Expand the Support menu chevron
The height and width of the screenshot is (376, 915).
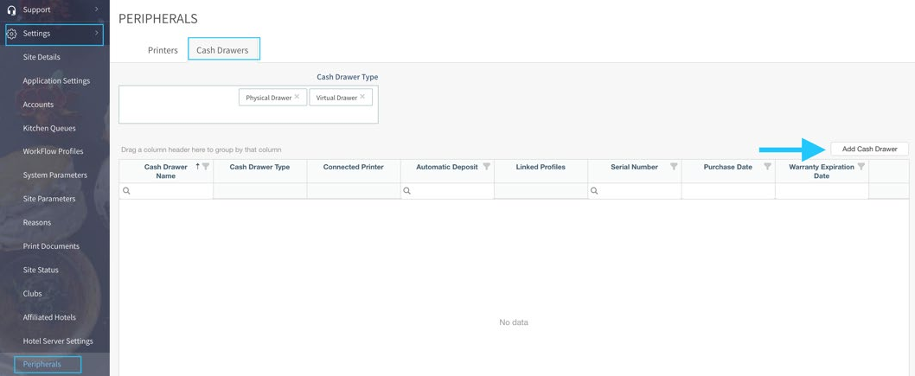[96, 10]
